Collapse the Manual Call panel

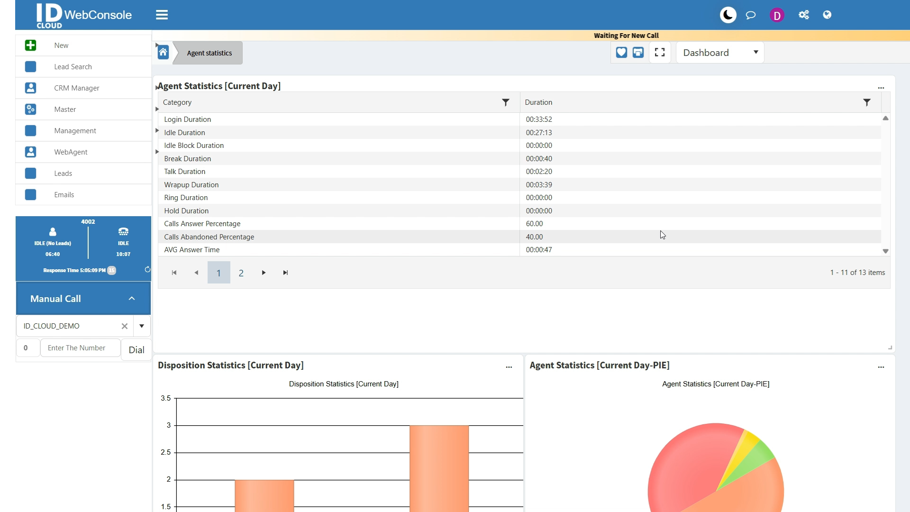131,299
